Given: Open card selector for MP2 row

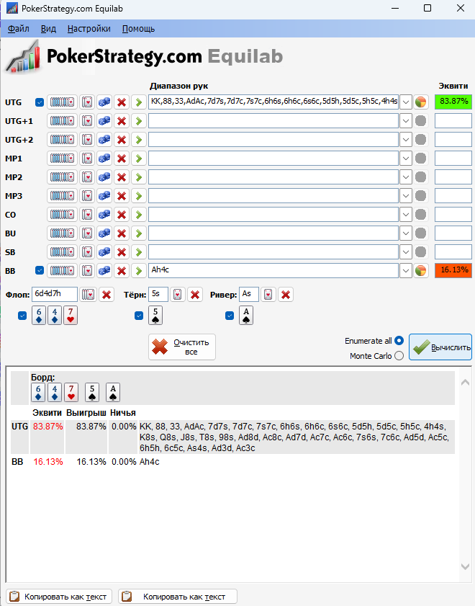Looking at the screenshot, I should click(x=87, y=177).
